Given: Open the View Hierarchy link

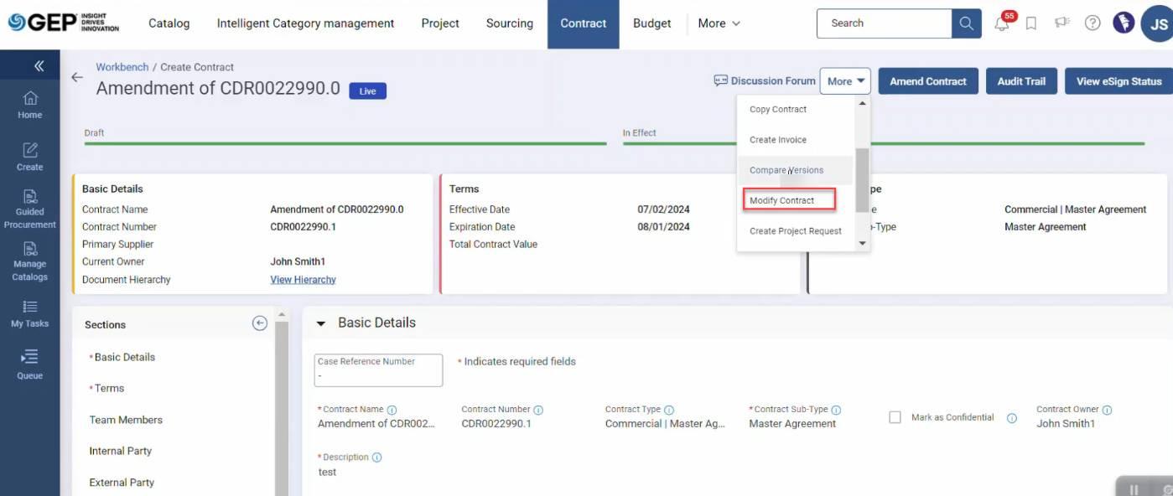Looking at the screenshot, I should point(303,280).
